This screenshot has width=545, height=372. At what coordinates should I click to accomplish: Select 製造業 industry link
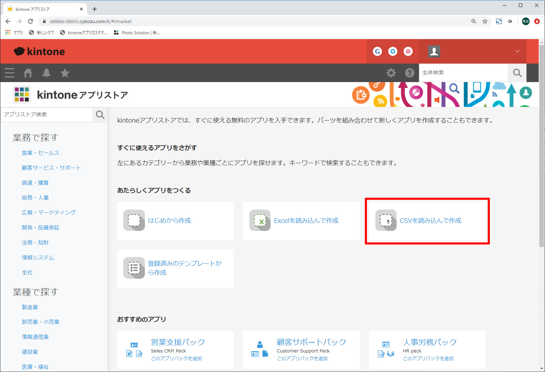point(30,307)
